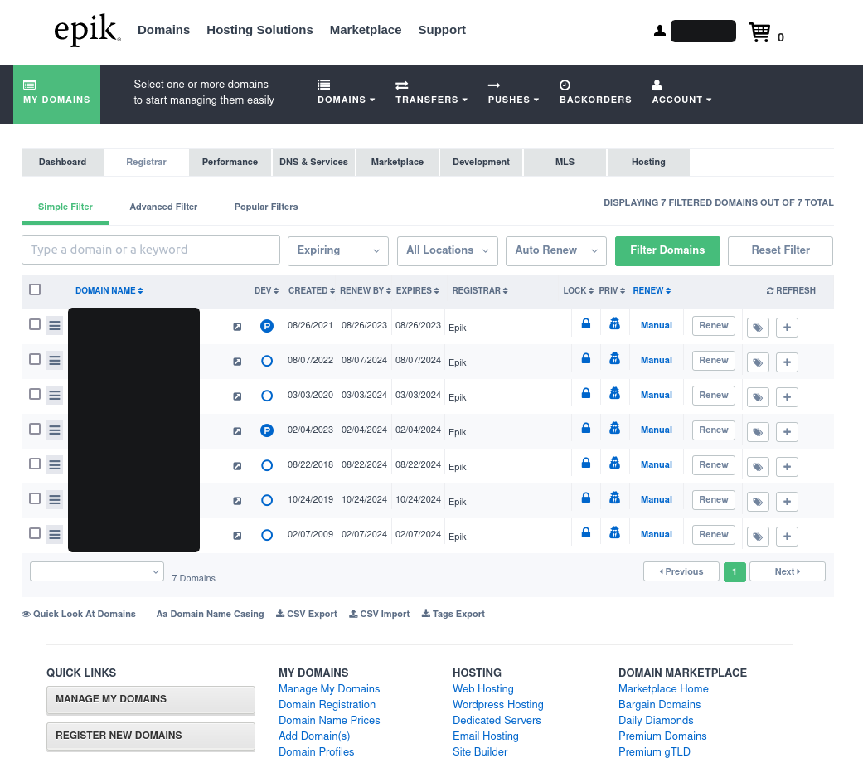Click the blue P dev status icon
Image resolution: width=863 pixels, height=758 pixels.
click(x=266, y=326)
